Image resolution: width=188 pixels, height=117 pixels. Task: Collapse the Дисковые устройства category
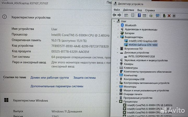point(118,53)
